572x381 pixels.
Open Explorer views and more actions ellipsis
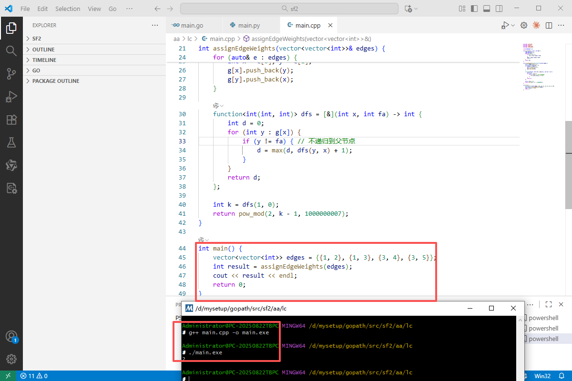154,25
